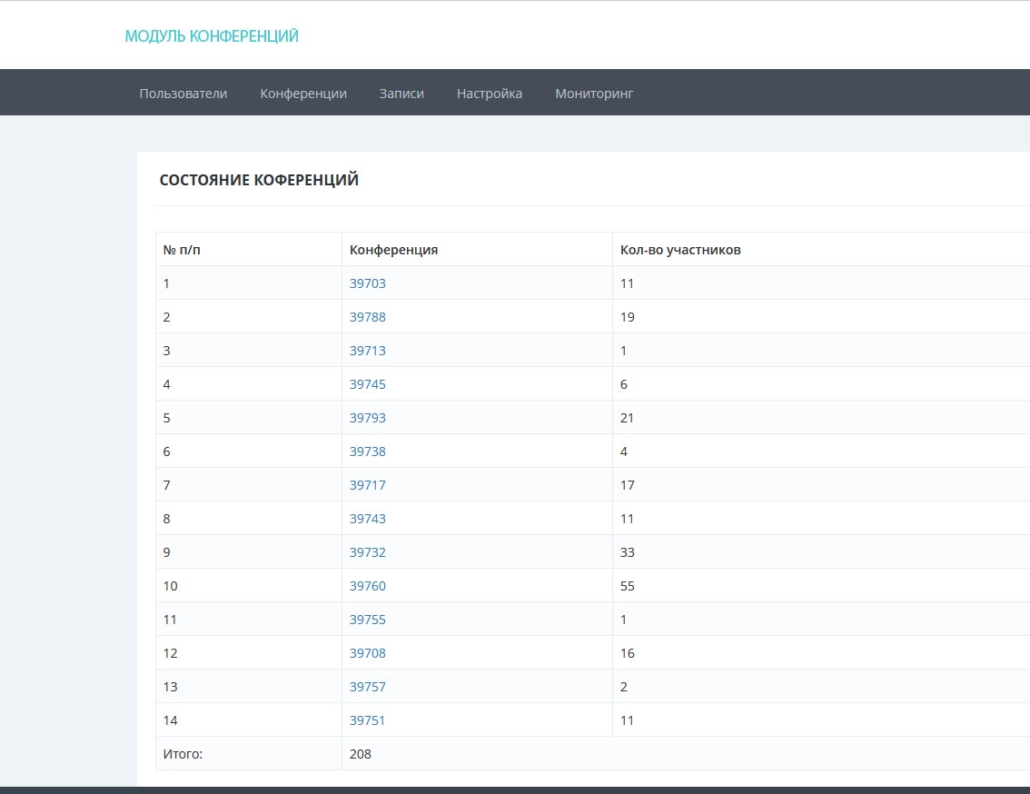Open conference 39708

pos(367,652)
